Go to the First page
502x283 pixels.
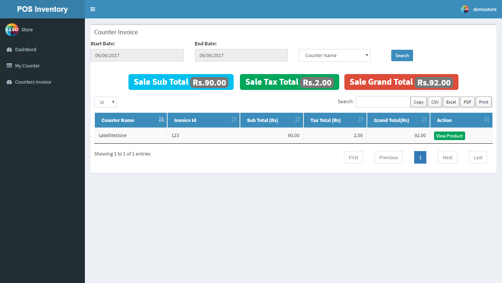pyautogui.click(x=354, y=157)
